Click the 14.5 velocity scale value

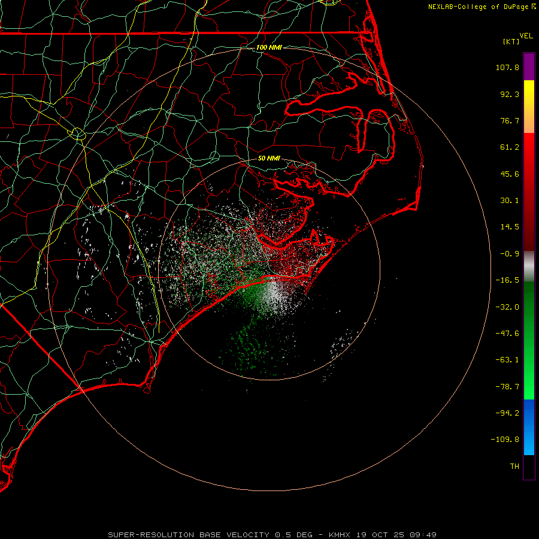coord(510,227)
